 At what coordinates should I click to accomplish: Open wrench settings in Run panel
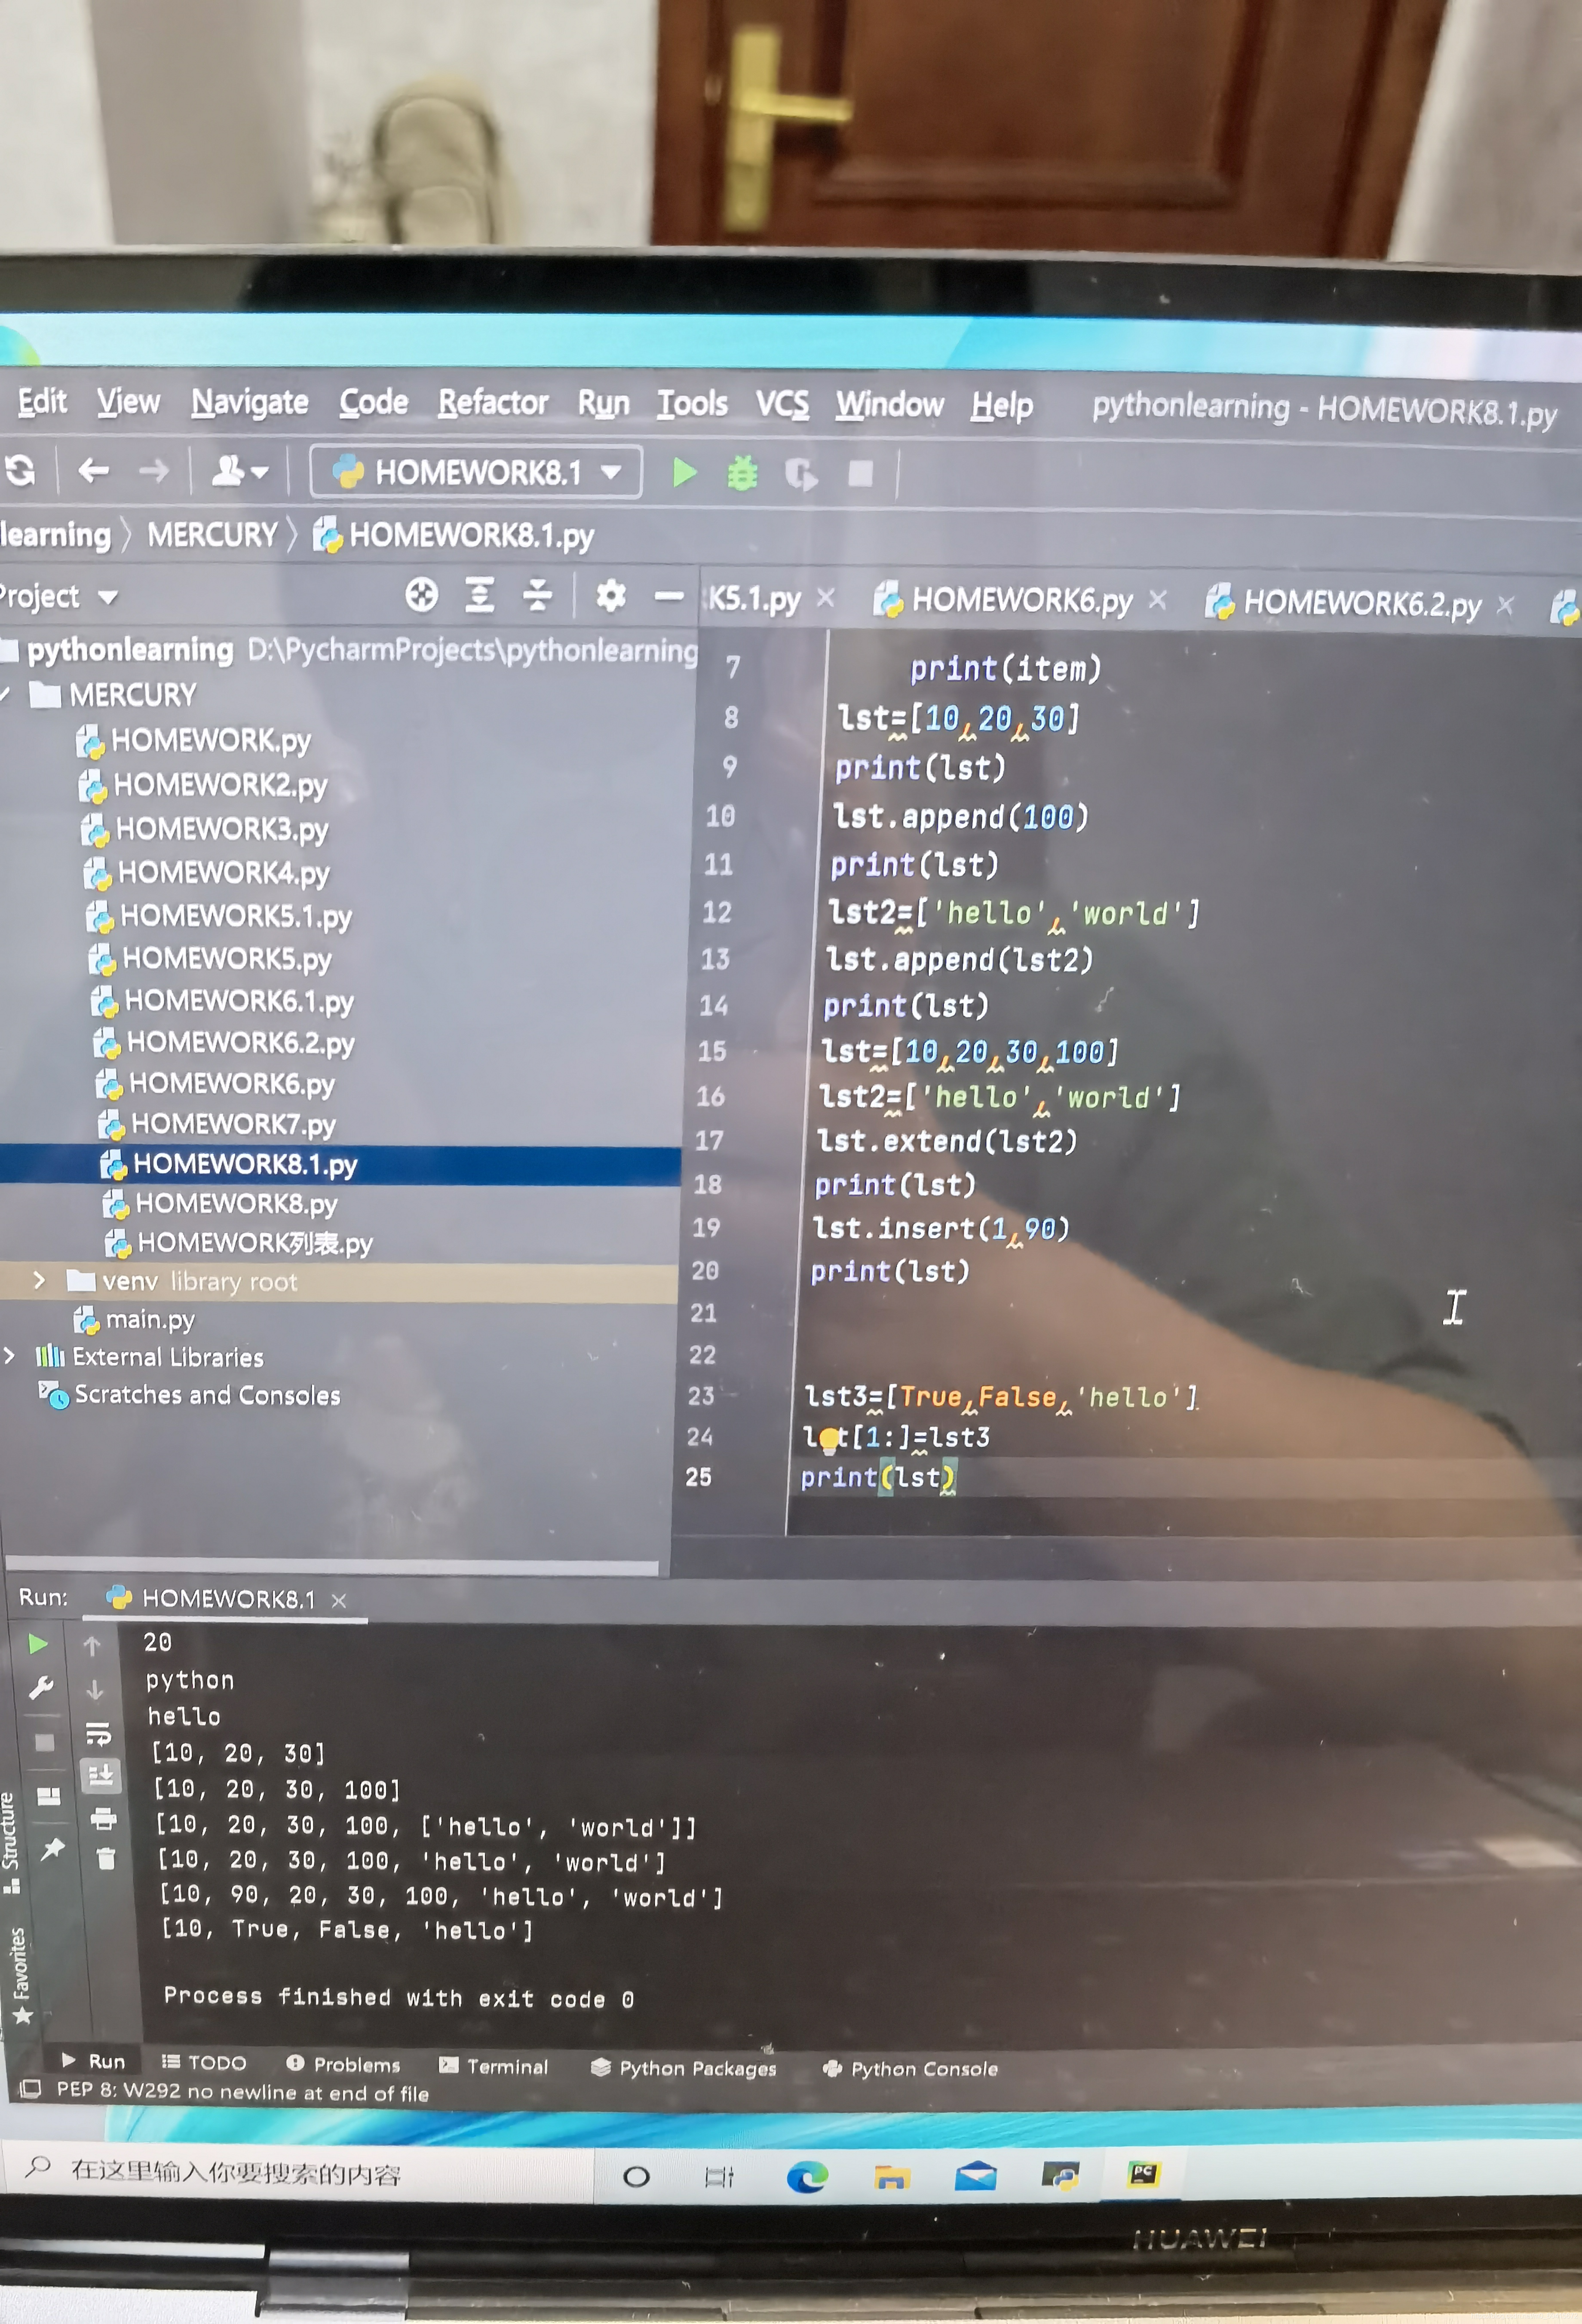(x=41, y=1689)
